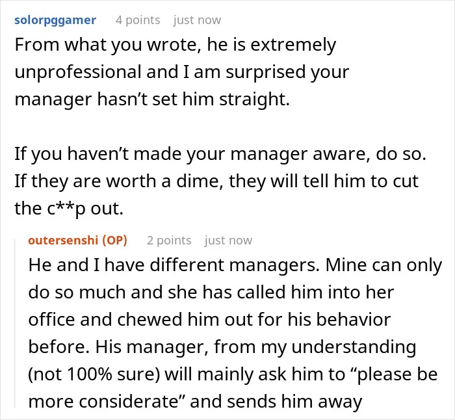Screen dimensions: 455x420
Task: Click the (not 100% sure) text
Action: 94,374
